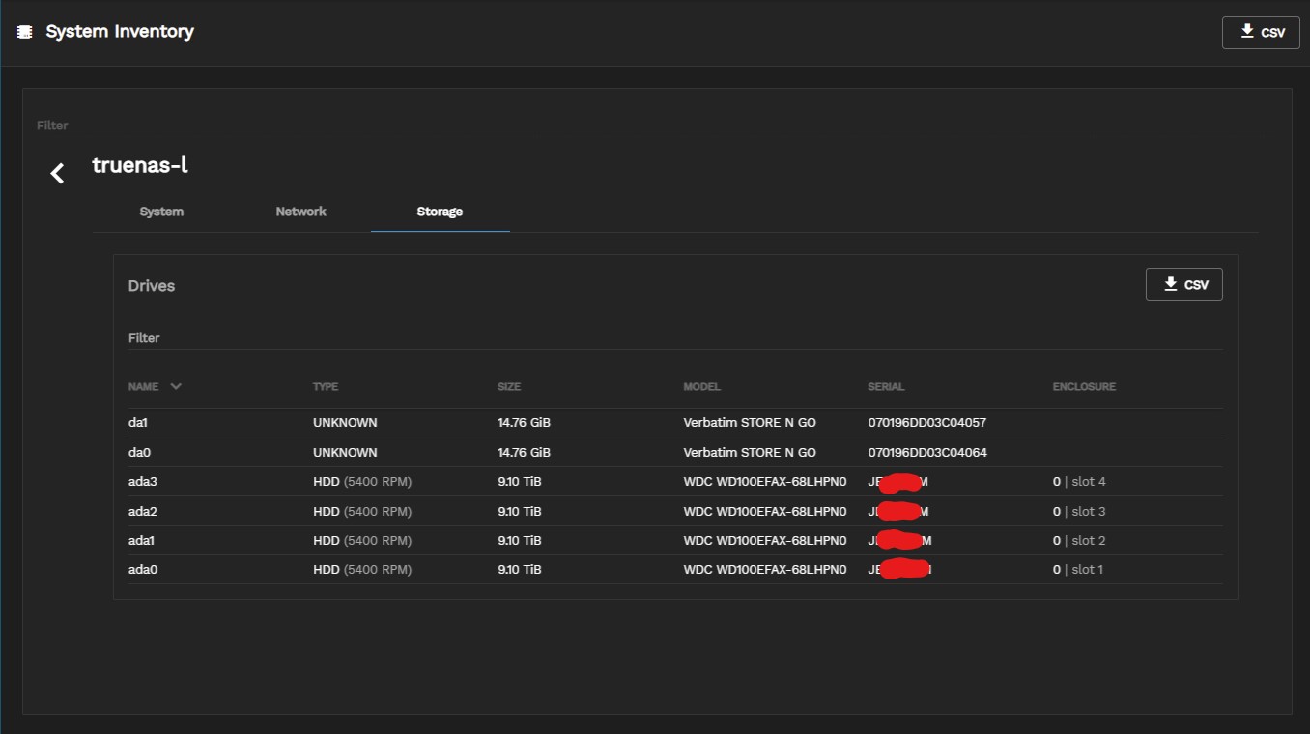Click Verbatim STORE N GO in da1 row
The image size is (1310, 734).
click(x=750, y=423)
